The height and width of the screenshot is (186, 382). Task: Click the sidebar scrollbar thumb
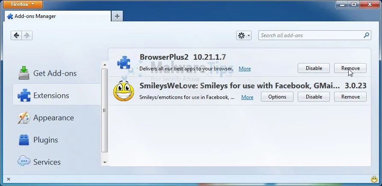(105, 110)
